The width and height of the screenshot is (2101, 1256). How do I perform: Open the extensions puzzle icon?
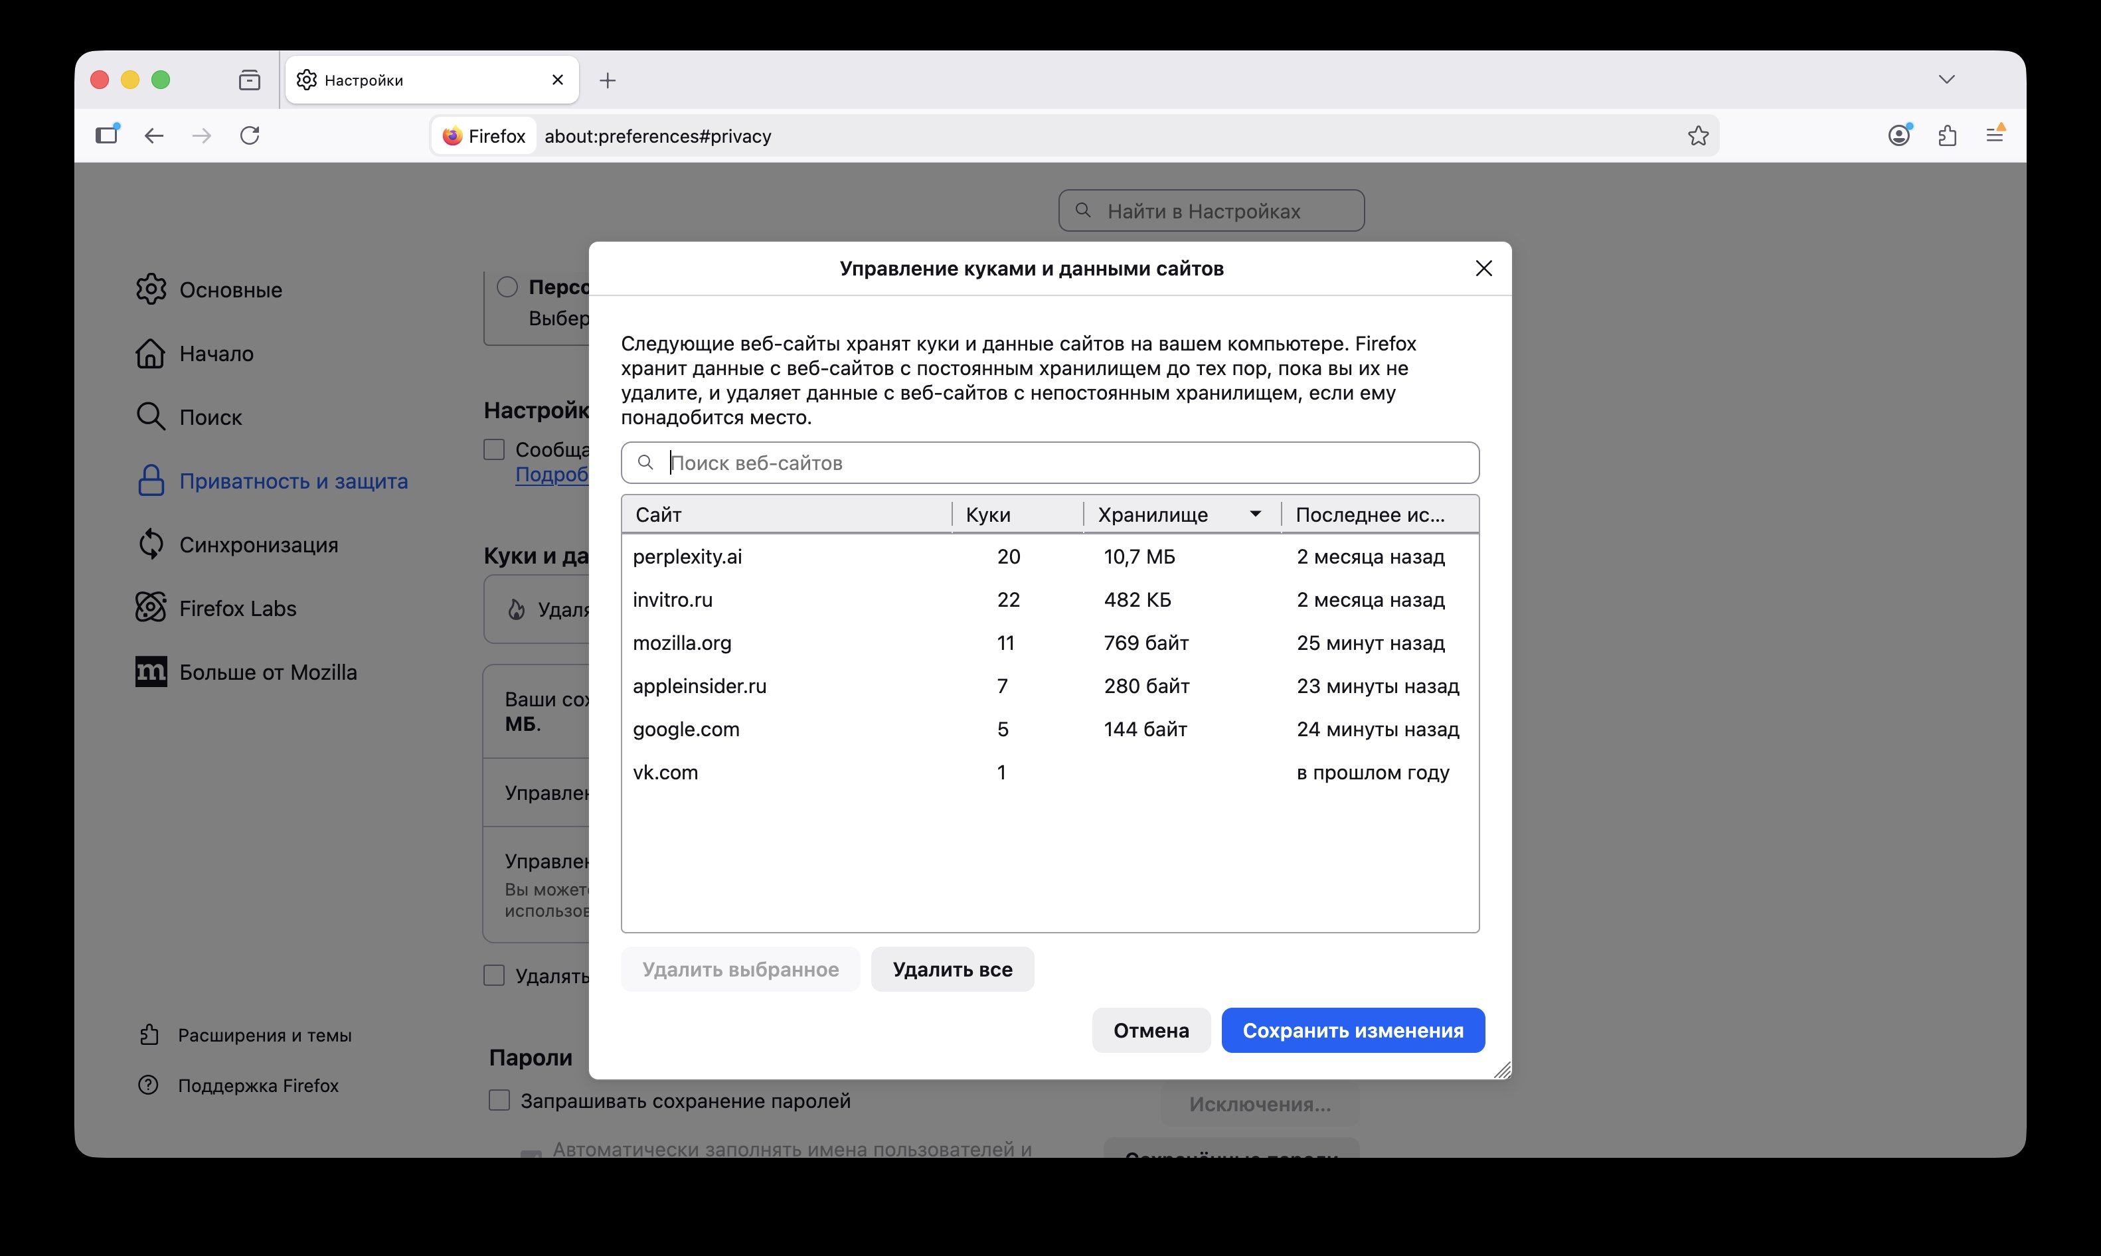click(1948, 135)
